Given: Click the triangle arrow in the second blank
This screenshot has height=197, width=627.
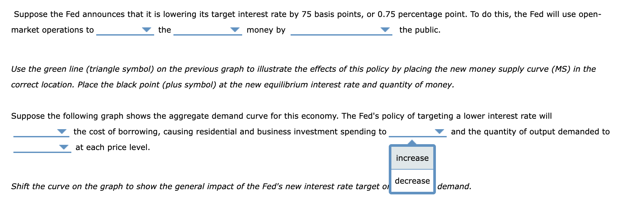Looking at the screenshot, I should (235, 30).
